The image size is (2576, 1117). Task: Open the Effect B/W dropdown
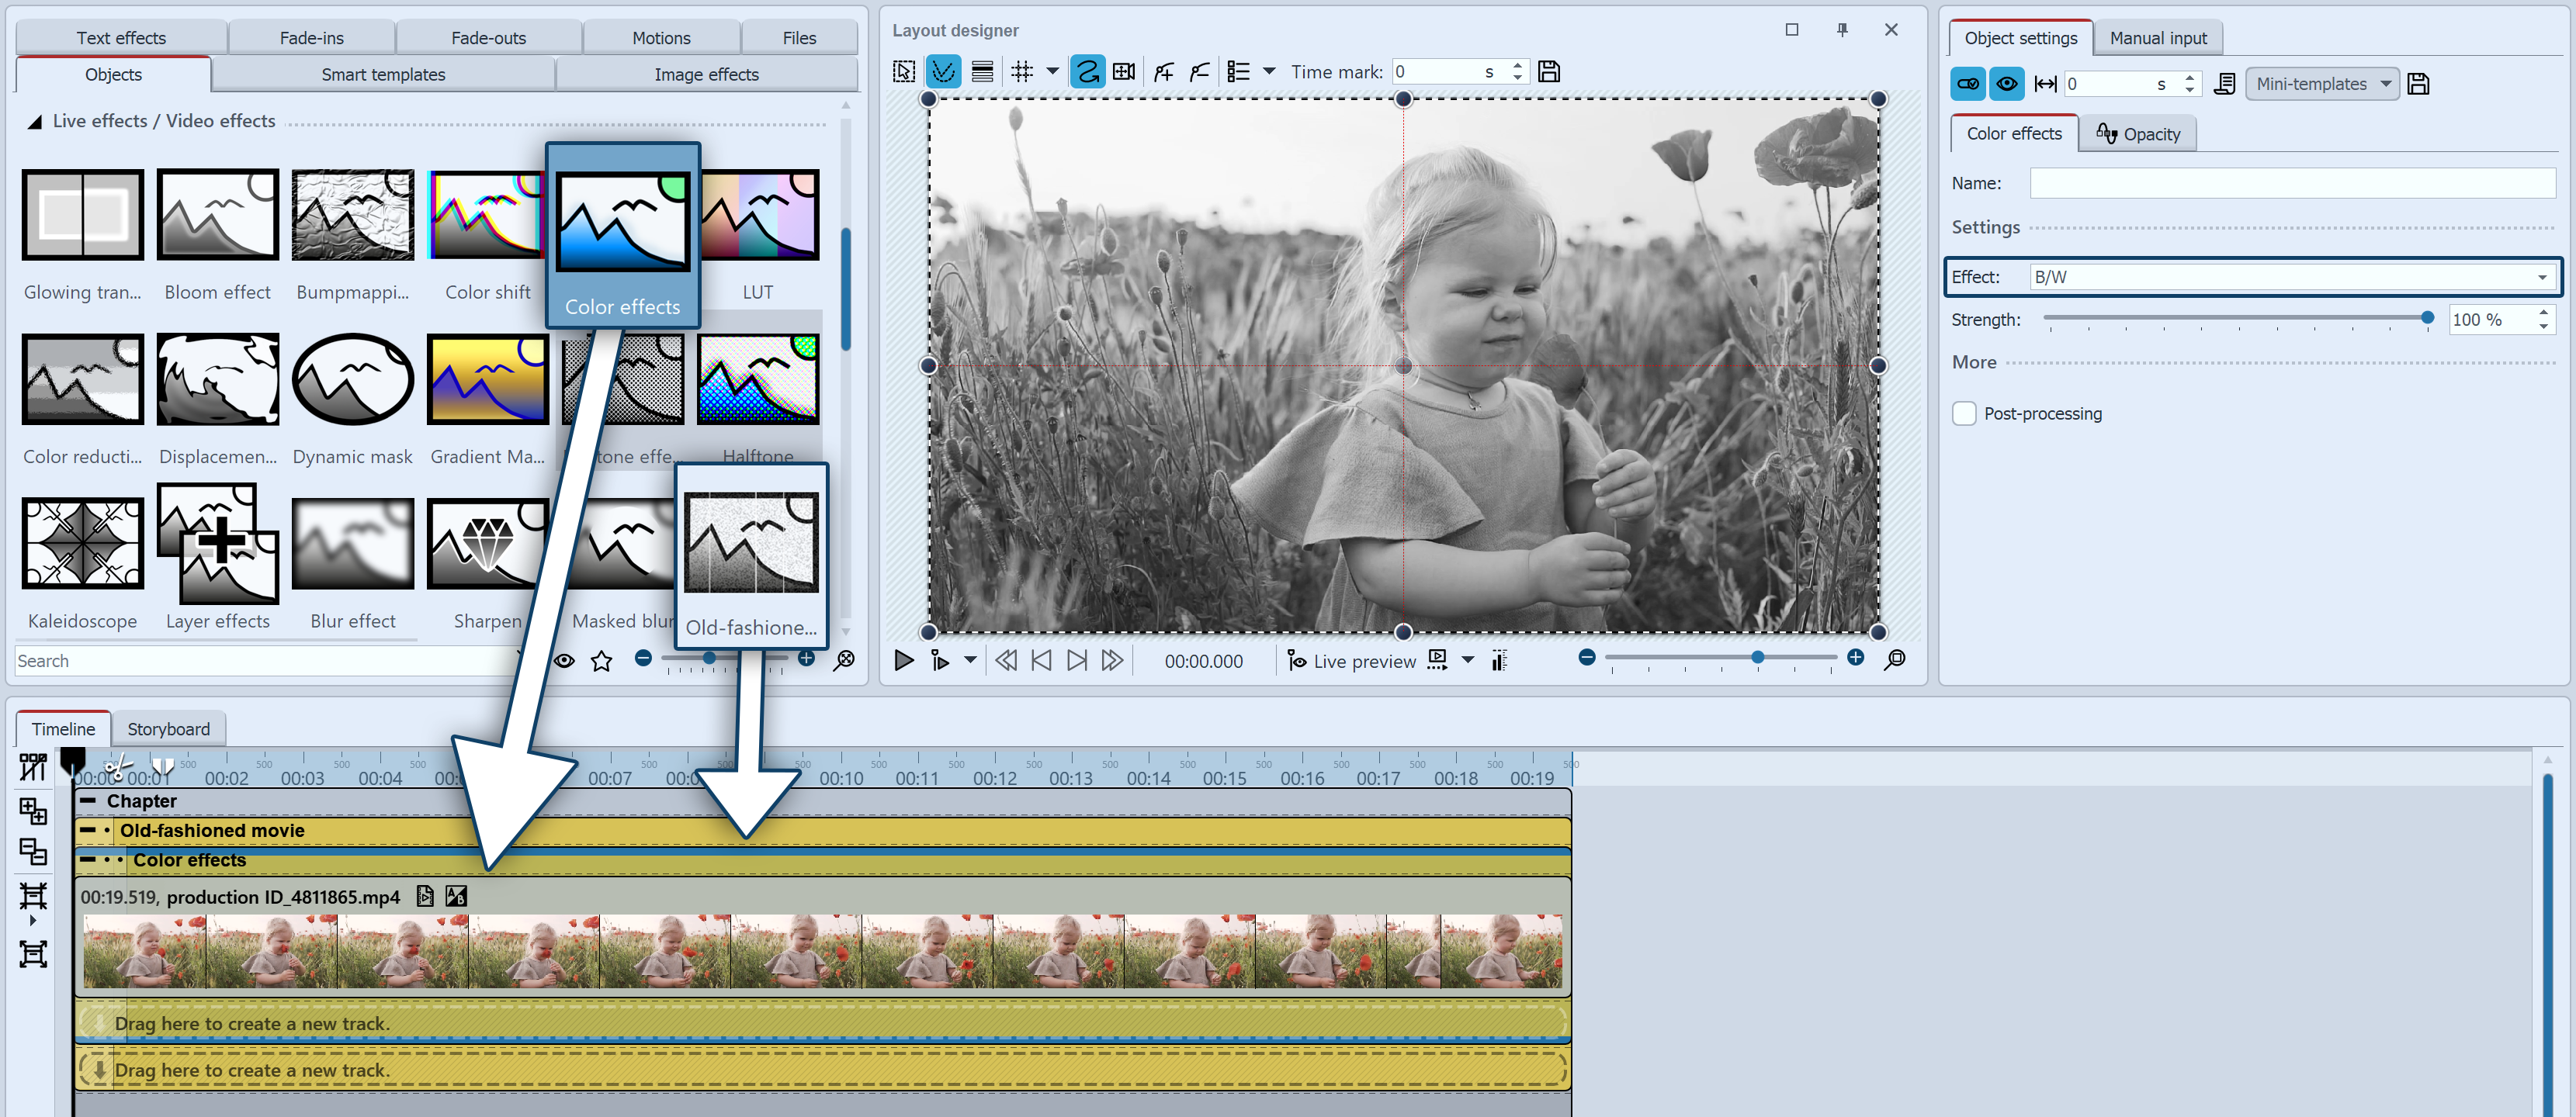point(2542,278)
